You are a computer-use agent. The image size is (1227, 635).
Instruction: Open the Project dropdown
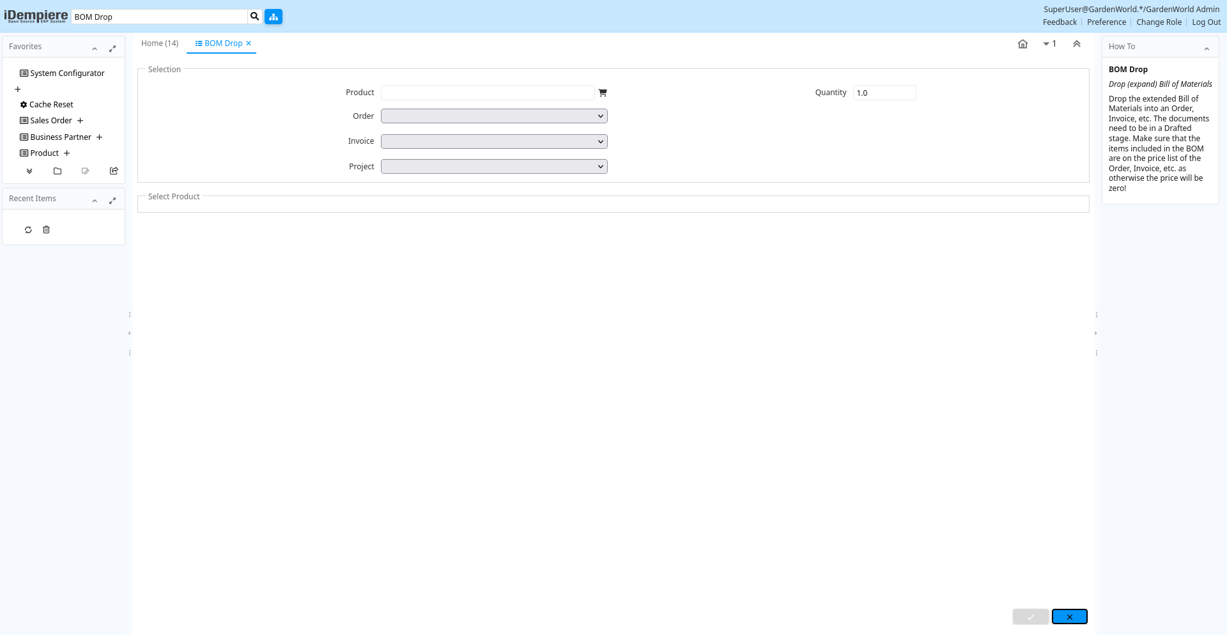494,167
